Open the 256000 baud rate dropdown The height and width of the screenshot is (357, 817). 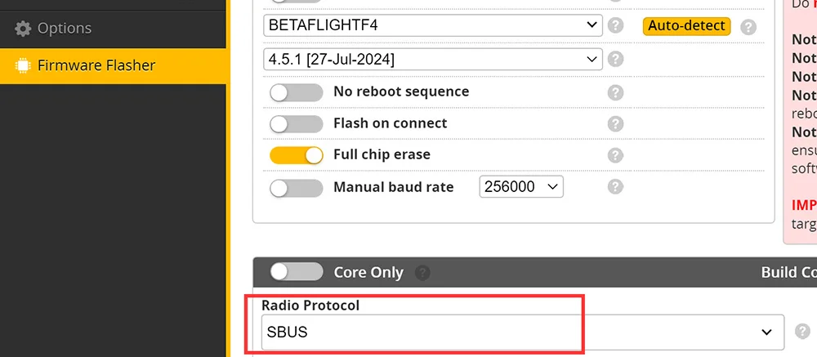click(521, 187)
